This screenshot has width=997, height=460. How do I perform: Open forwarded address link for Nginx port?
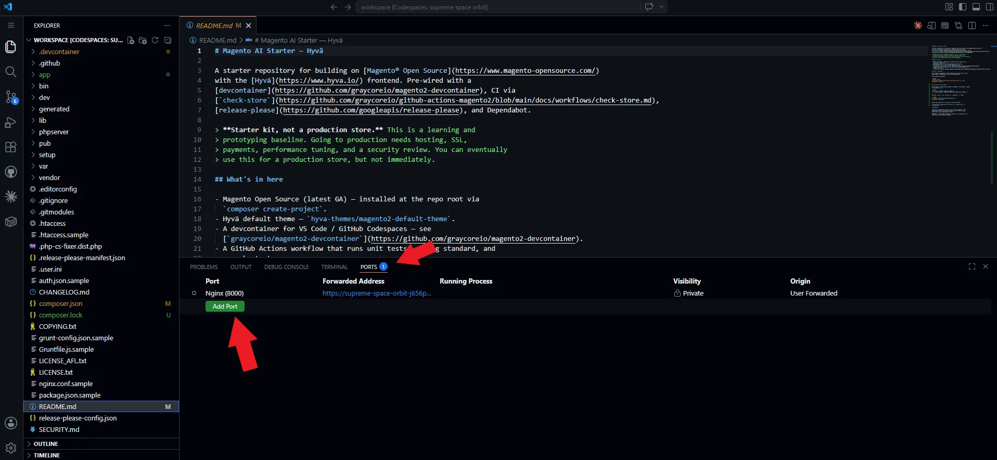pos(377,293)
